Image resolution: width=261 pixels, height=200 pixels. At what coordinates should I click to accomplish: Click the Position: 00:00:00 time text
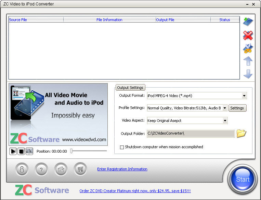pyautogui.click(x=52, y=151)
